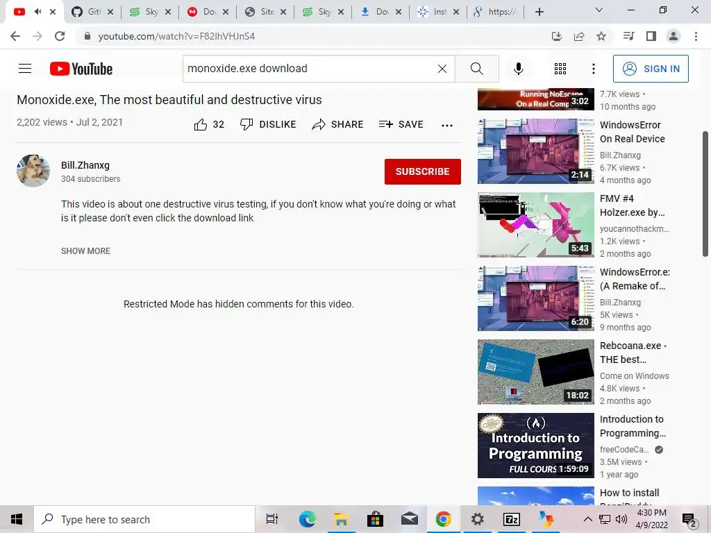Go to YouTube home via logo

tap(81, 69)
